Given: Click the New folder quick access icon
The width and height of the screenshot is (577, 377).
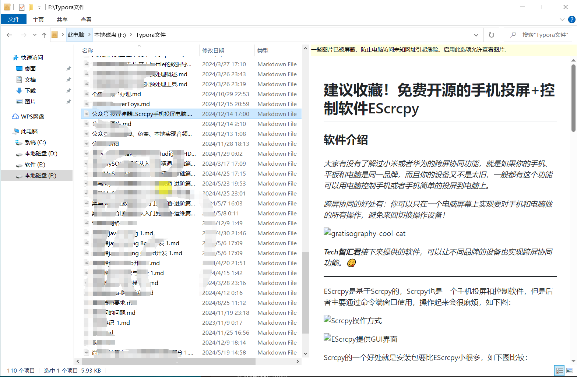Looking at the screenshot, I should [31, 7].
